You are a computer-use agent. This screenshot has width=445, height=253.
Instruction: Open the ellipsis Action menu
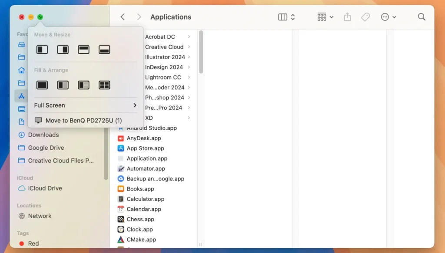[388, 17]
